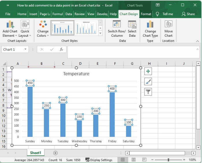Screen dimensions: 202x163
Task: Click the Insert Function fx icon
Action: click(61, 49)
